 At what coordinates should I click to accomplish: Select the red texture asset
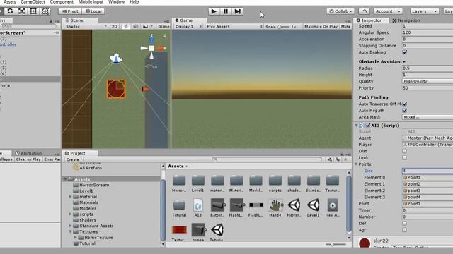[x=179, y=230]
